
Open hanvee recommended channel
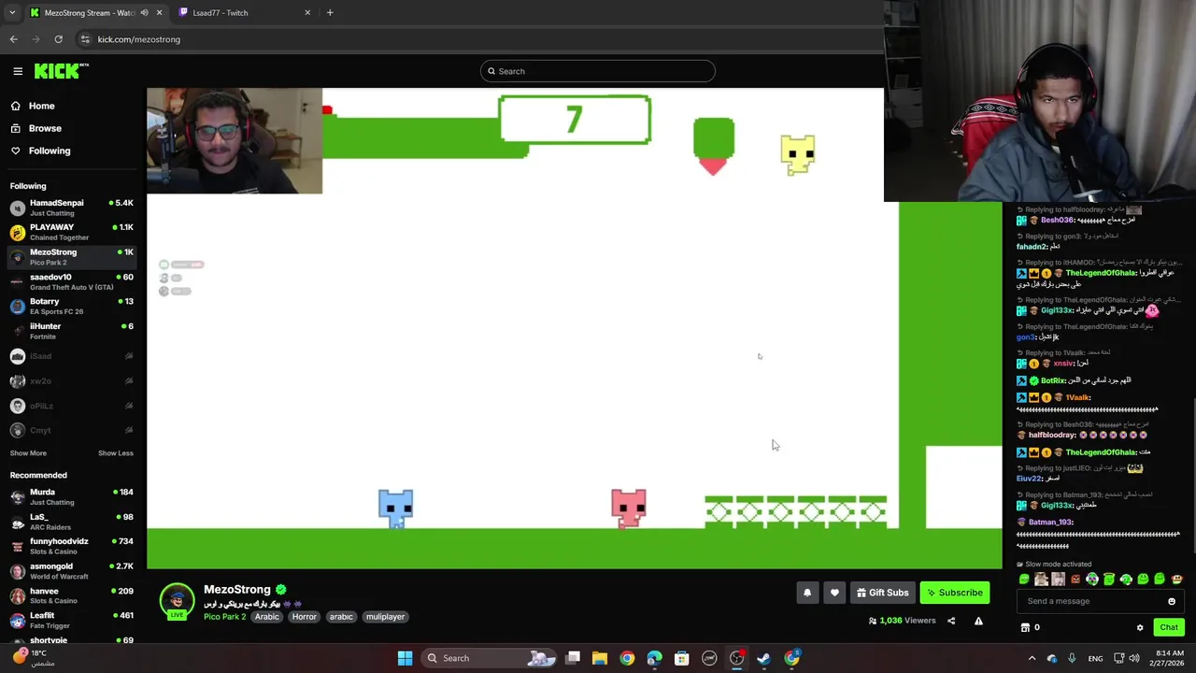pyautogui.click(x=72, y=595)
